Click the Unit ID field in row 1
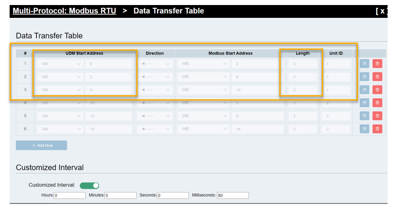Viewport: 405px width, 214px height. coord(336,64)
